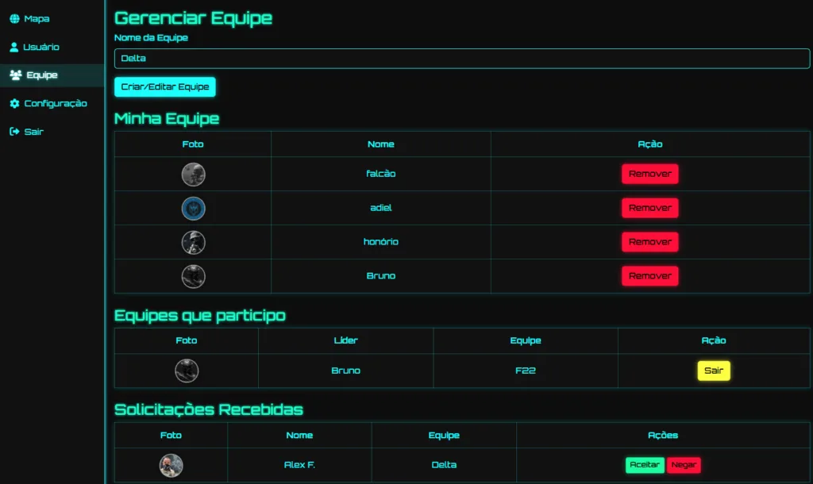The height and width of the screenshot is (484, 813).
Task: Click the gear icon beside Configuração
Action: [15, 103]
